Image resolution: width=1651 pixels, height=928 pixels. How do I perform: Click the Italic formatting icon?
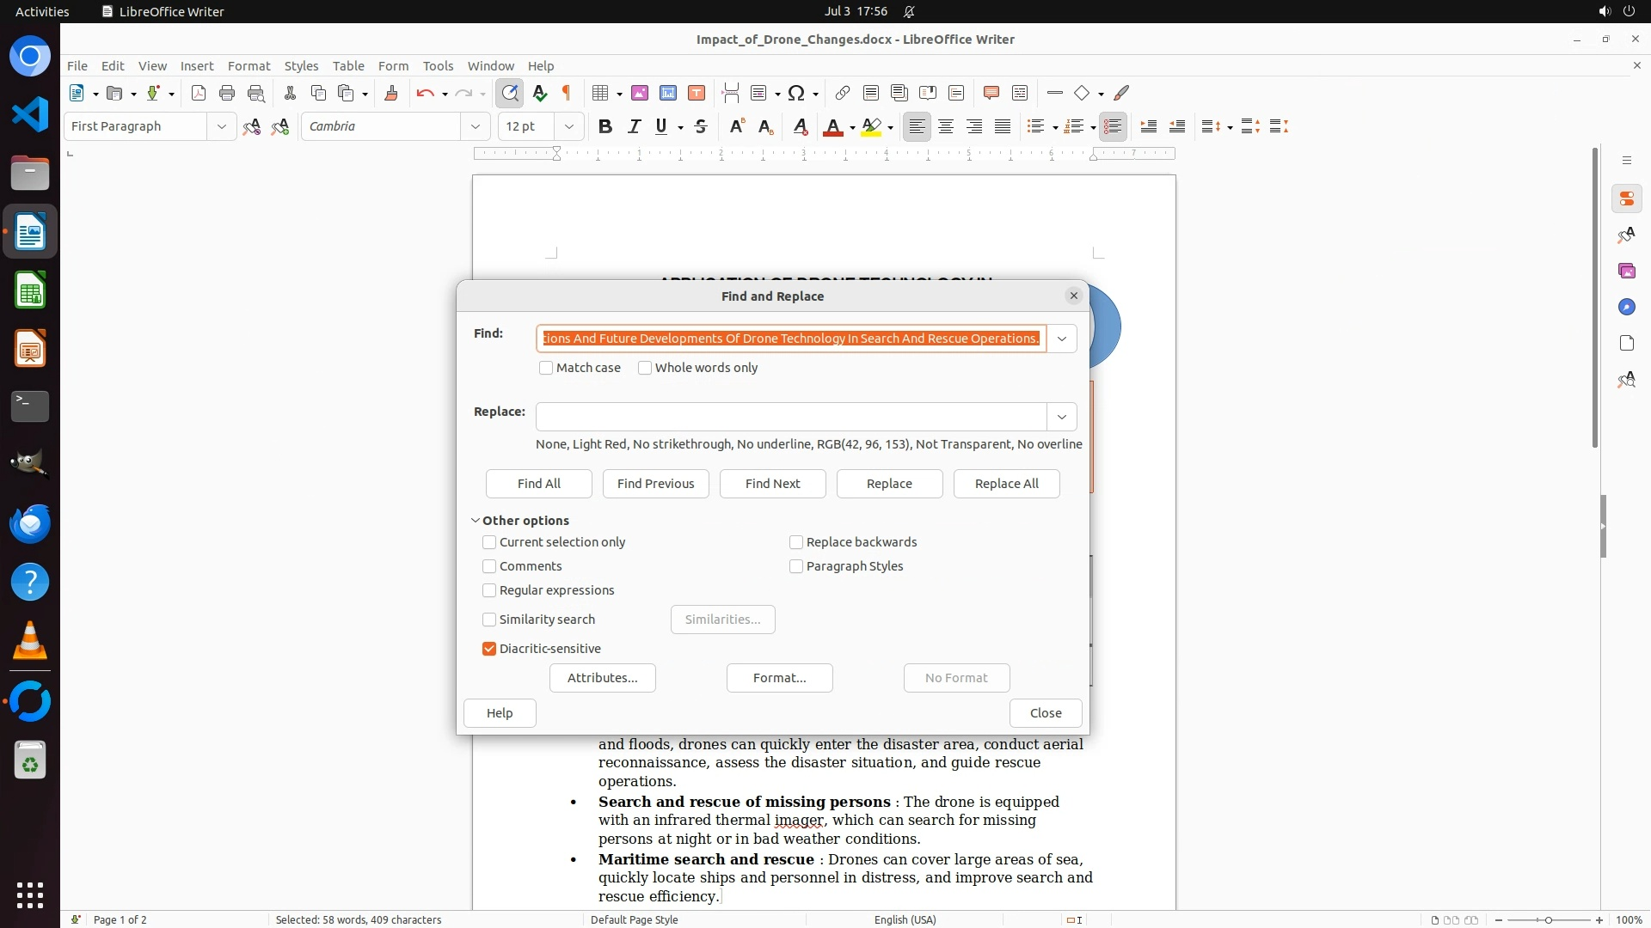point(634,126)
